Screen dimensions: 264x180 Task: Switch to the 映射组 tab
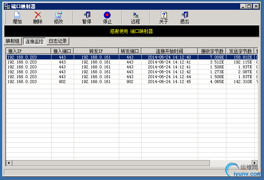pyautogui.click(x=13, y=41)
